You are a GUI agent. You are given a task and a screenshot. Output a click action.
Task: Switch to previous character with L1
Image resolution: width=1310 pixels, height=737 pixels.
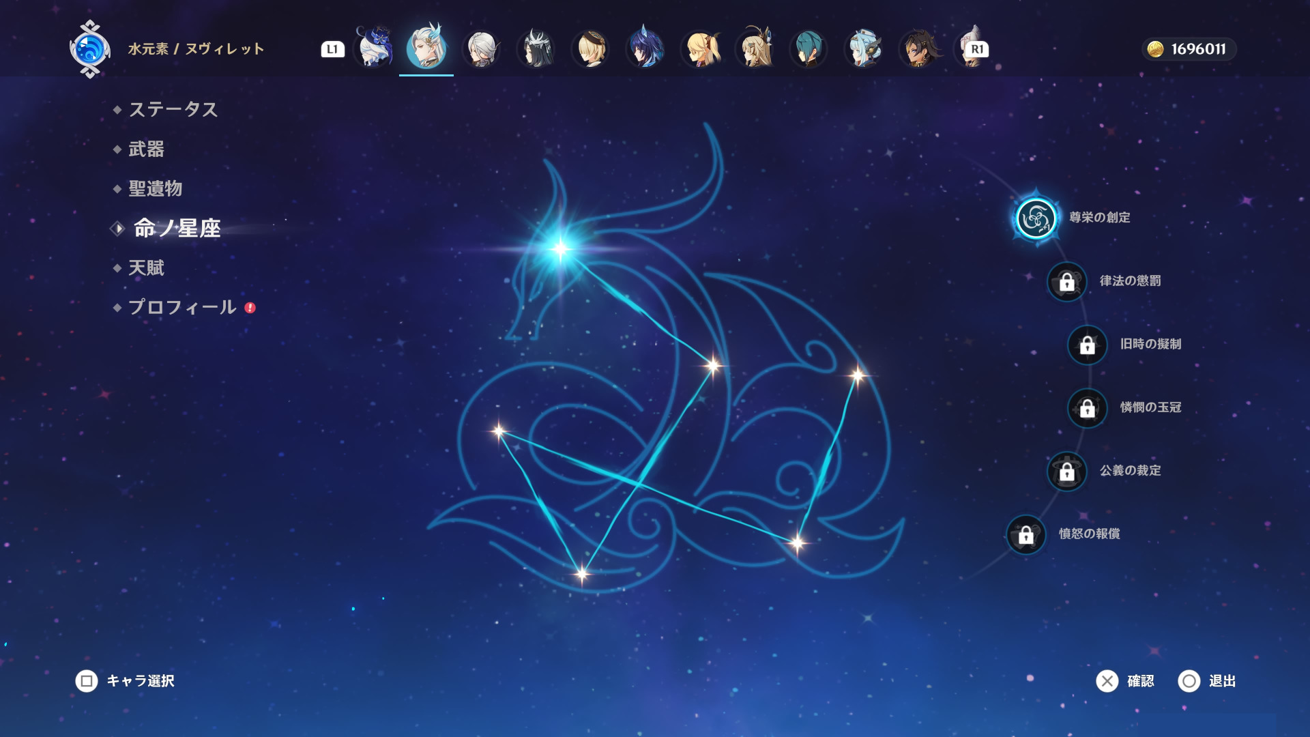click(x=332, y=49)
